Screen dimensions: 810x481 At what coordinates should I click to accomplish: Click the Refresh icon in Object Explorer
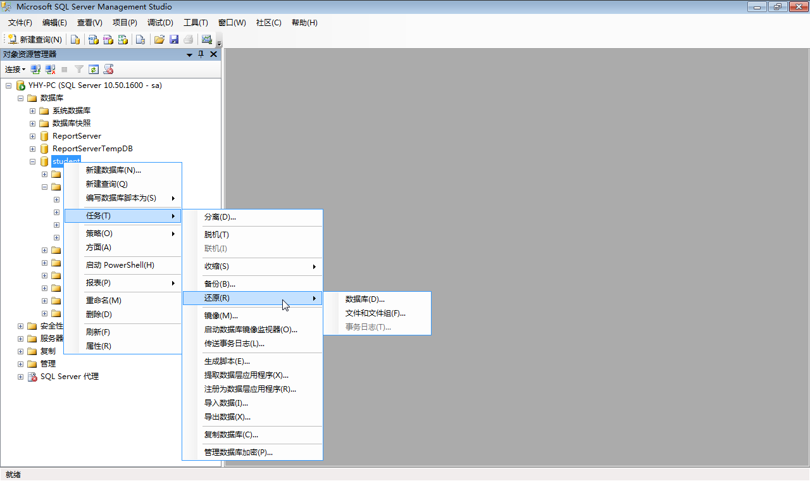coord(94,69)
